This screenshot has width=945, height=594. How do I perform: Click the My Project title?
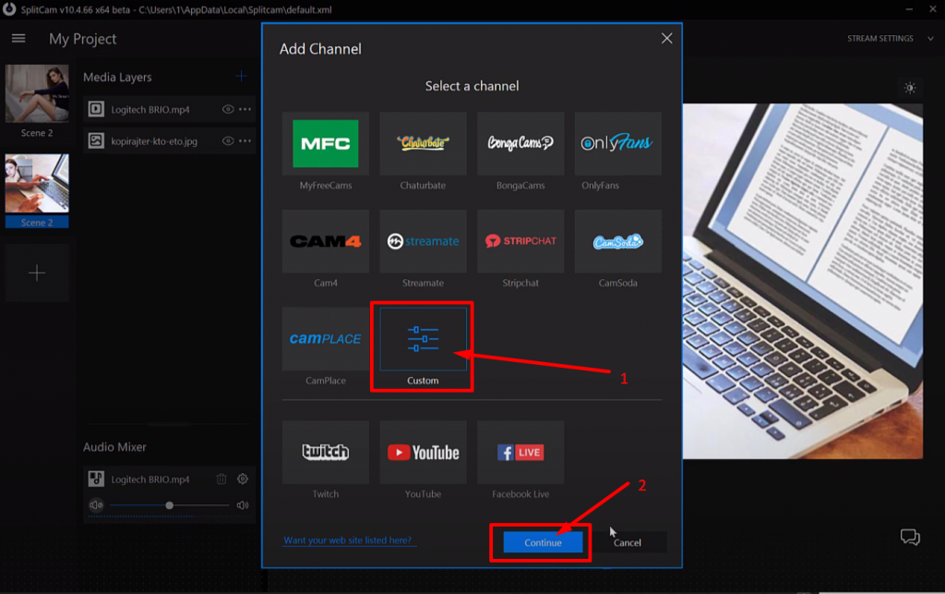pyautogui.click(x=82, y=39)
